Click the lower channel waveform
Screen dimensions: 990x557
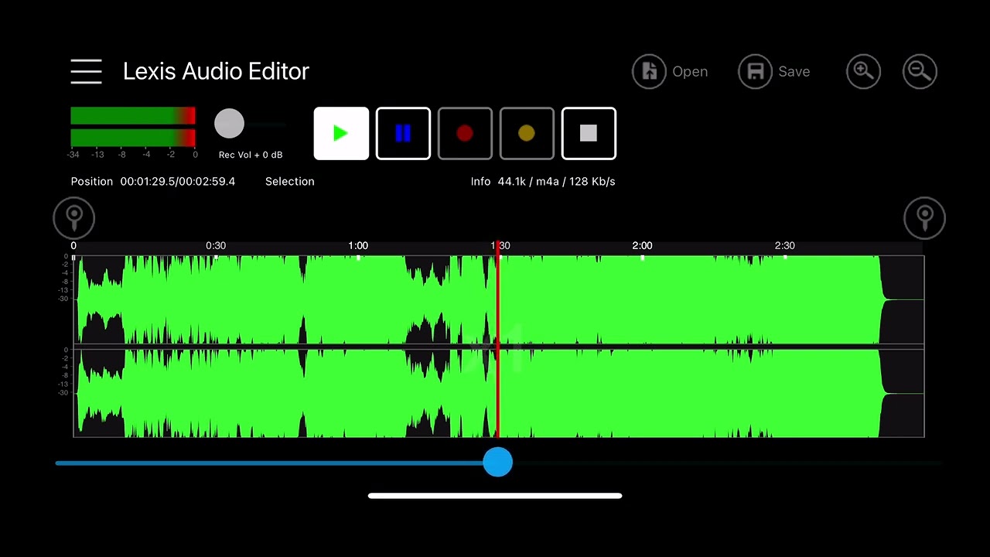(x=499, y=393)
